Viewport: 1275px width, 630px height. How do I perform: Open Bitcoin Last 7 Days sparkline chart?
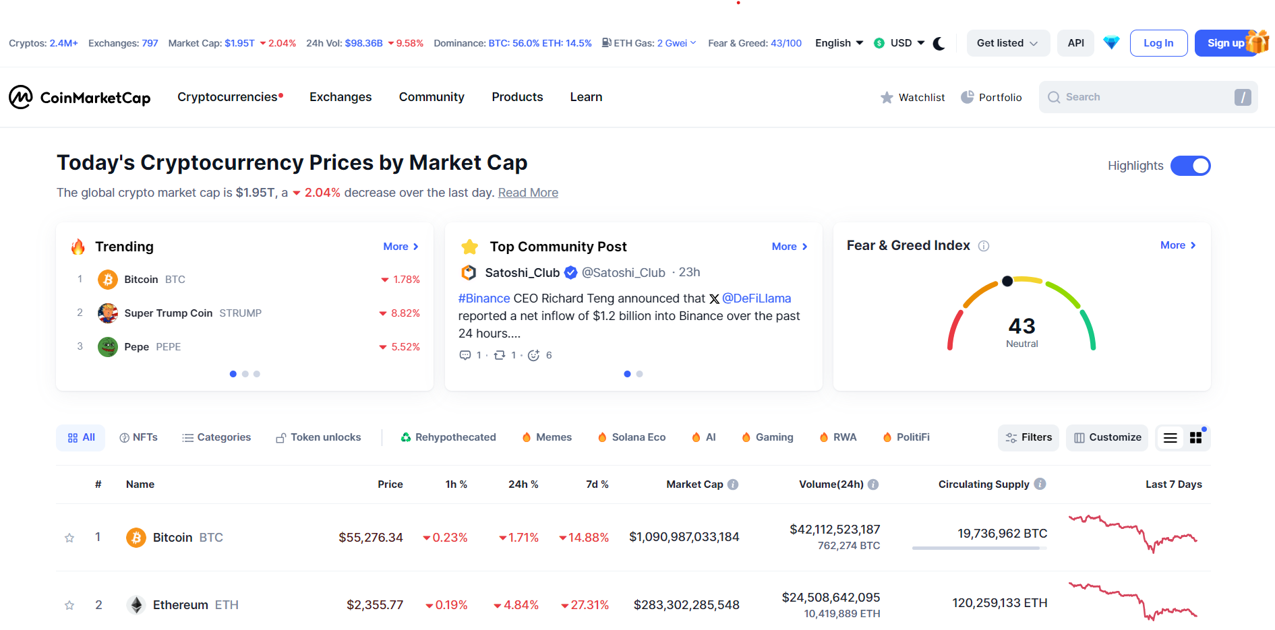coord(1133,534)
